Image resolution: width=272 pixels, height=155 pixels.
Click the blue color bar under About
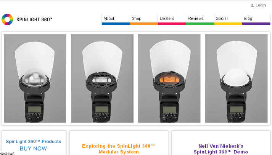(116, 24)
